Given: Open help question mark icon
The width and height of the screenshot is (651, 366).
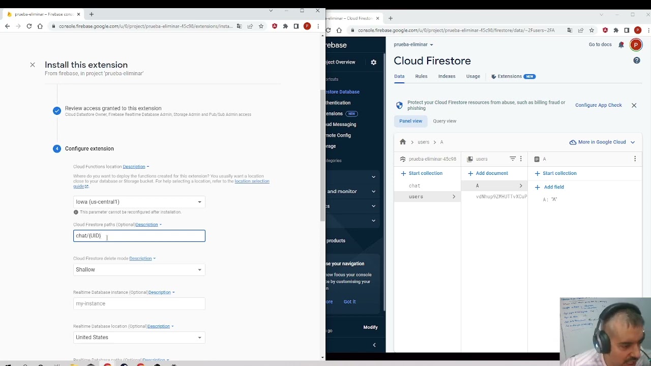Looking at the screenshot, I should tap(637, 60).
